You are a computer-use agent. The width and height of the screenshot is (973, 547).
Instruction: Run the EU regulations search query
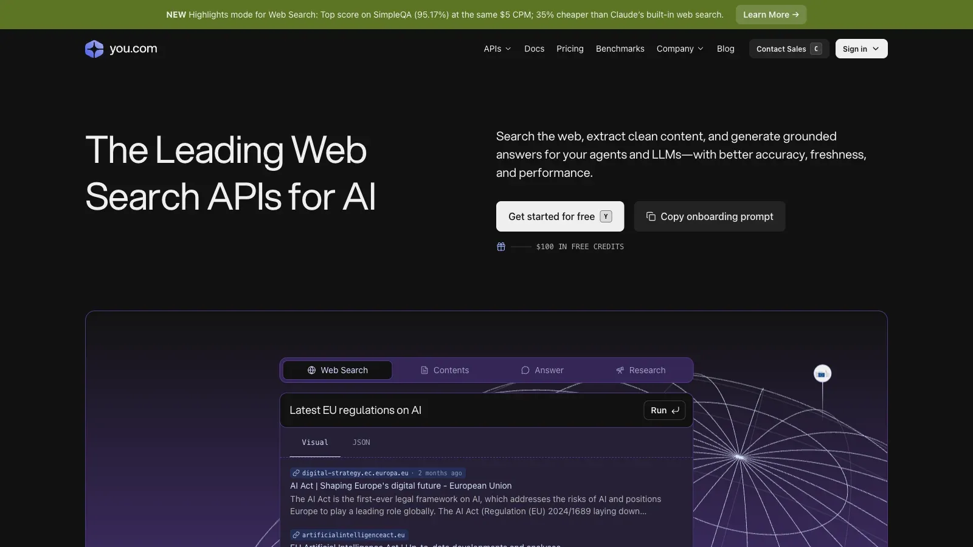pyautogui.click(x=664, y=410)
